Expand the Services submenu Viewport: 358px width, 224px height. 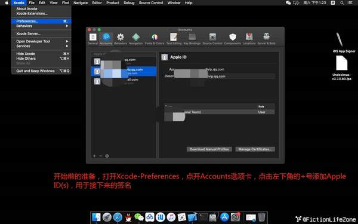(x=41, y=46)
